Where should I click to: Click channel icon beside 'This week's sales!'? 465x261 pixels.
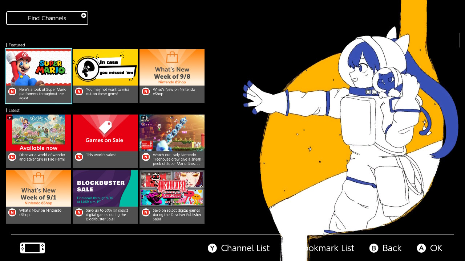coord(79,157)
